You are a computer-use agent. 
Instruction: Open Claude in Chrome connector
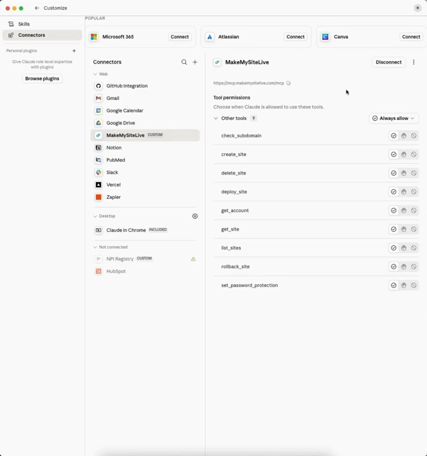coord(145,230)
